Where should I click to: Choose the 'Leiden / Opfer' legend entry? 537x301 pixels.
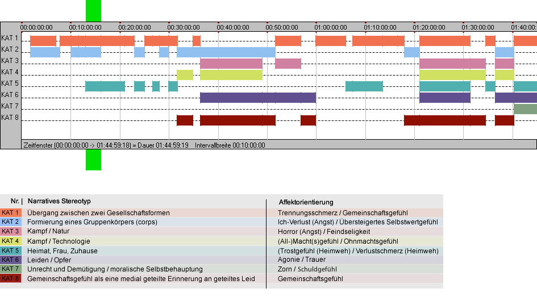pyautogui.click(x=49, y=260)
